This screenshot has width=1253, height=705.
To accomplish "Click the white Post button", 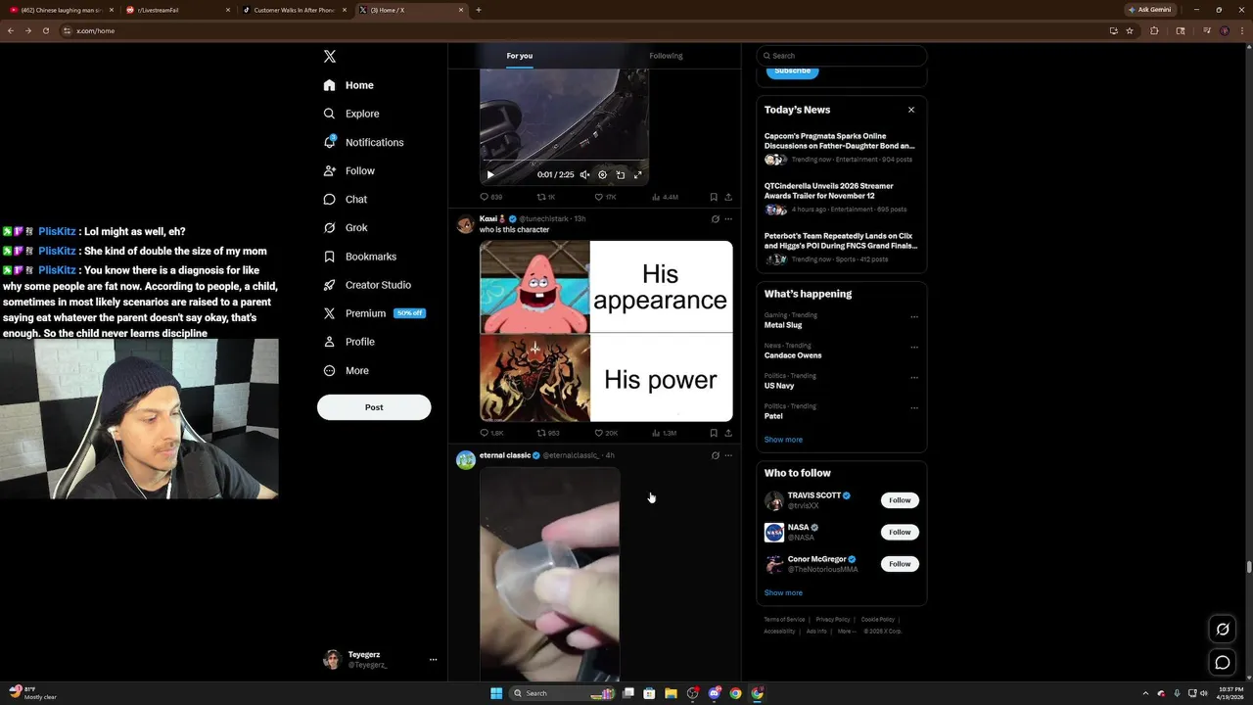I will 374,407.
